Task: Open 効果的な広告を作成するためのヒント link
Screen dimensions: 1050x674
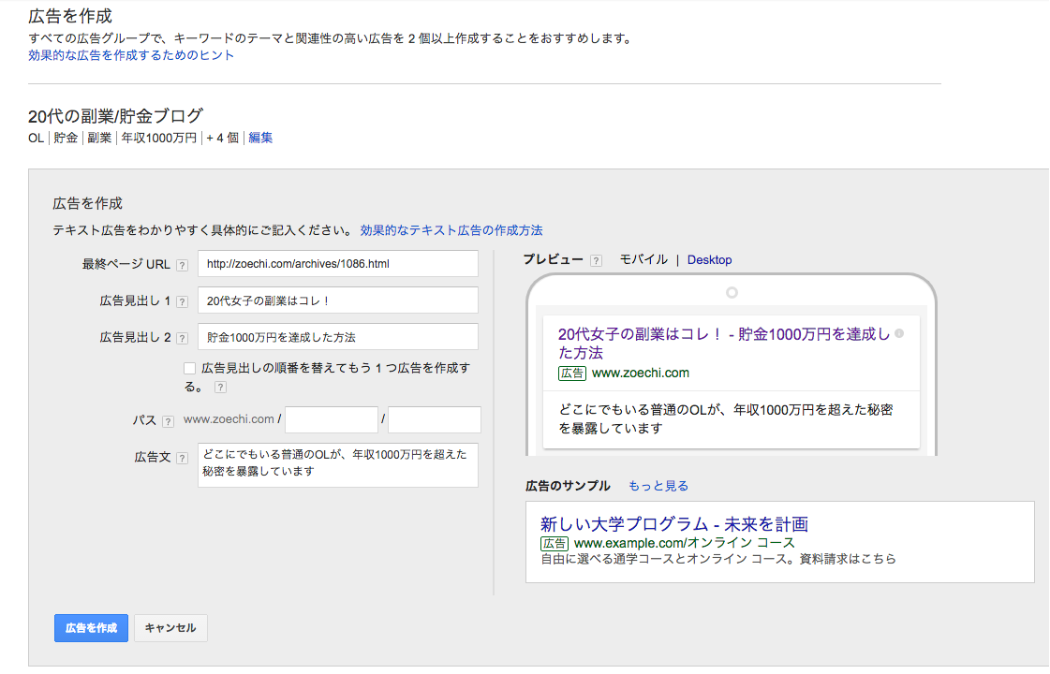Action: coord(131,55)
